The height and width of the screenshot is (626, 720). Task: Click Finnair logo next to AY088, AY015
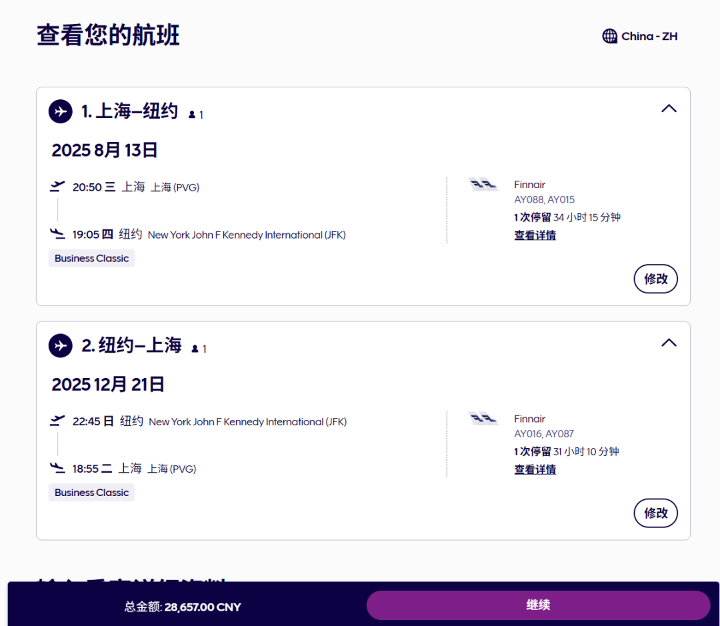483,185
